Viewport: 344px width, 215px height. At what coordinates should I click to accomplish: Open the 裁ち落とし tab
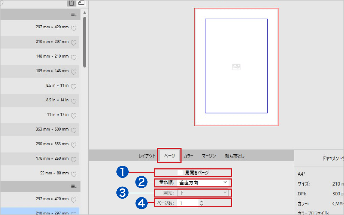[234, 156]
